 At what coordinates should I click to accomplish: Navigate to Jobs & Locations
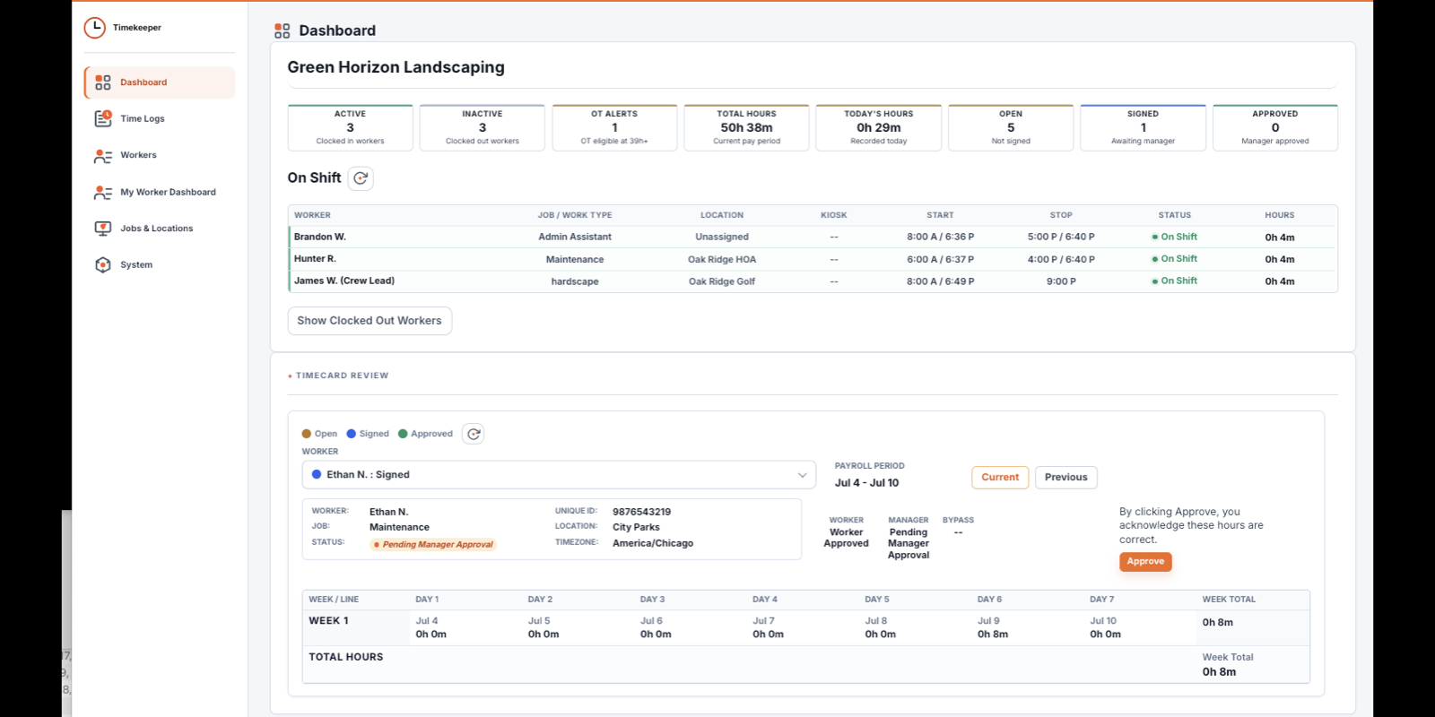coord(160,229)
